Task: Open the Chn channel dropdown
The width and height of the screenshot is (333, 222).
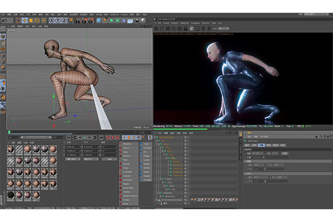Action: pyautogui.click(x=224, y=28)
